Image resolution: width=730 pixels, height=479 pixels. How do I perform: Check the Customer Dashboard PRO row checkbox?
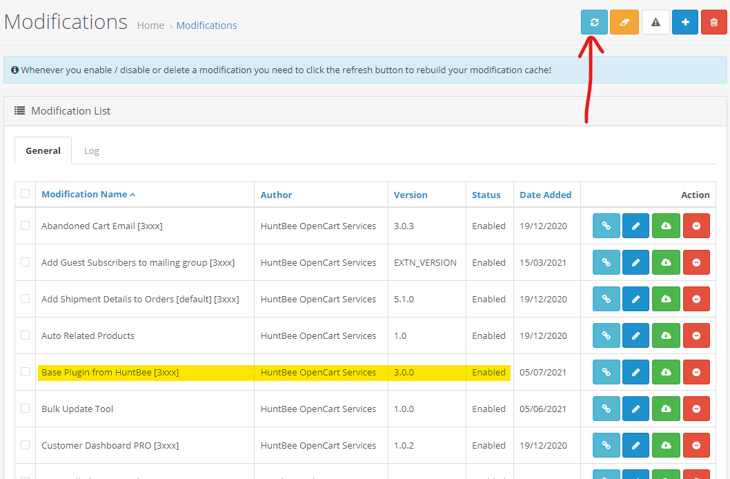(x=25, y=444)
